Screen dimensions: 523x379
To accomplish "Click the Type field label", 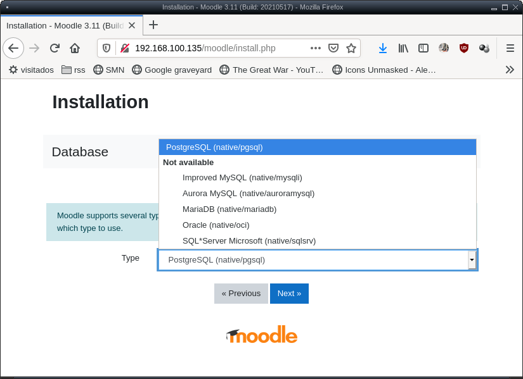I will [x=131, y=258].
